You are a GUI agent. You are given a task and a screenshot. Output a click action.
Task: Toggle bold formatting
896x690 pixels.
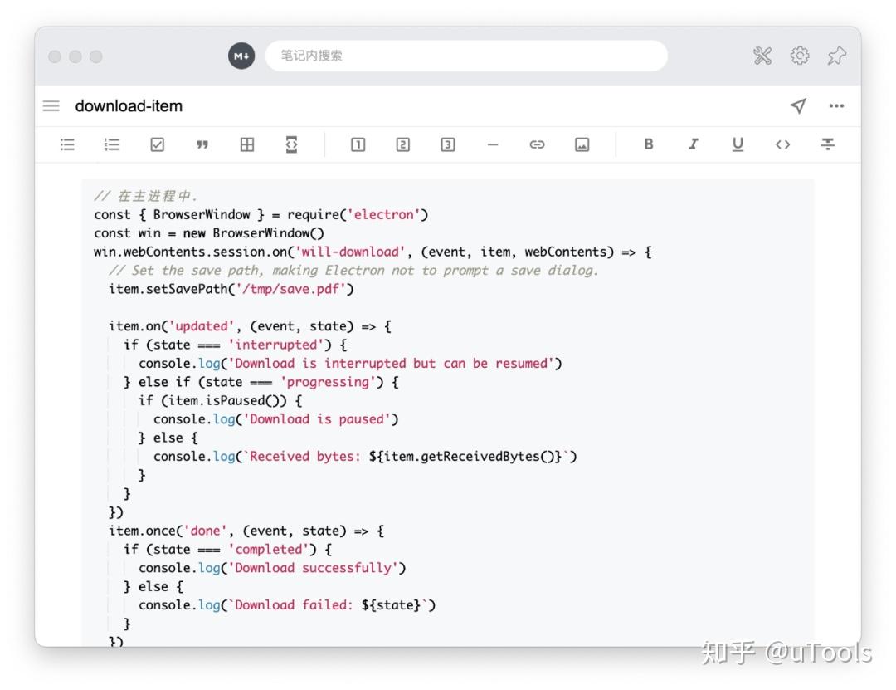click(649, 144)
